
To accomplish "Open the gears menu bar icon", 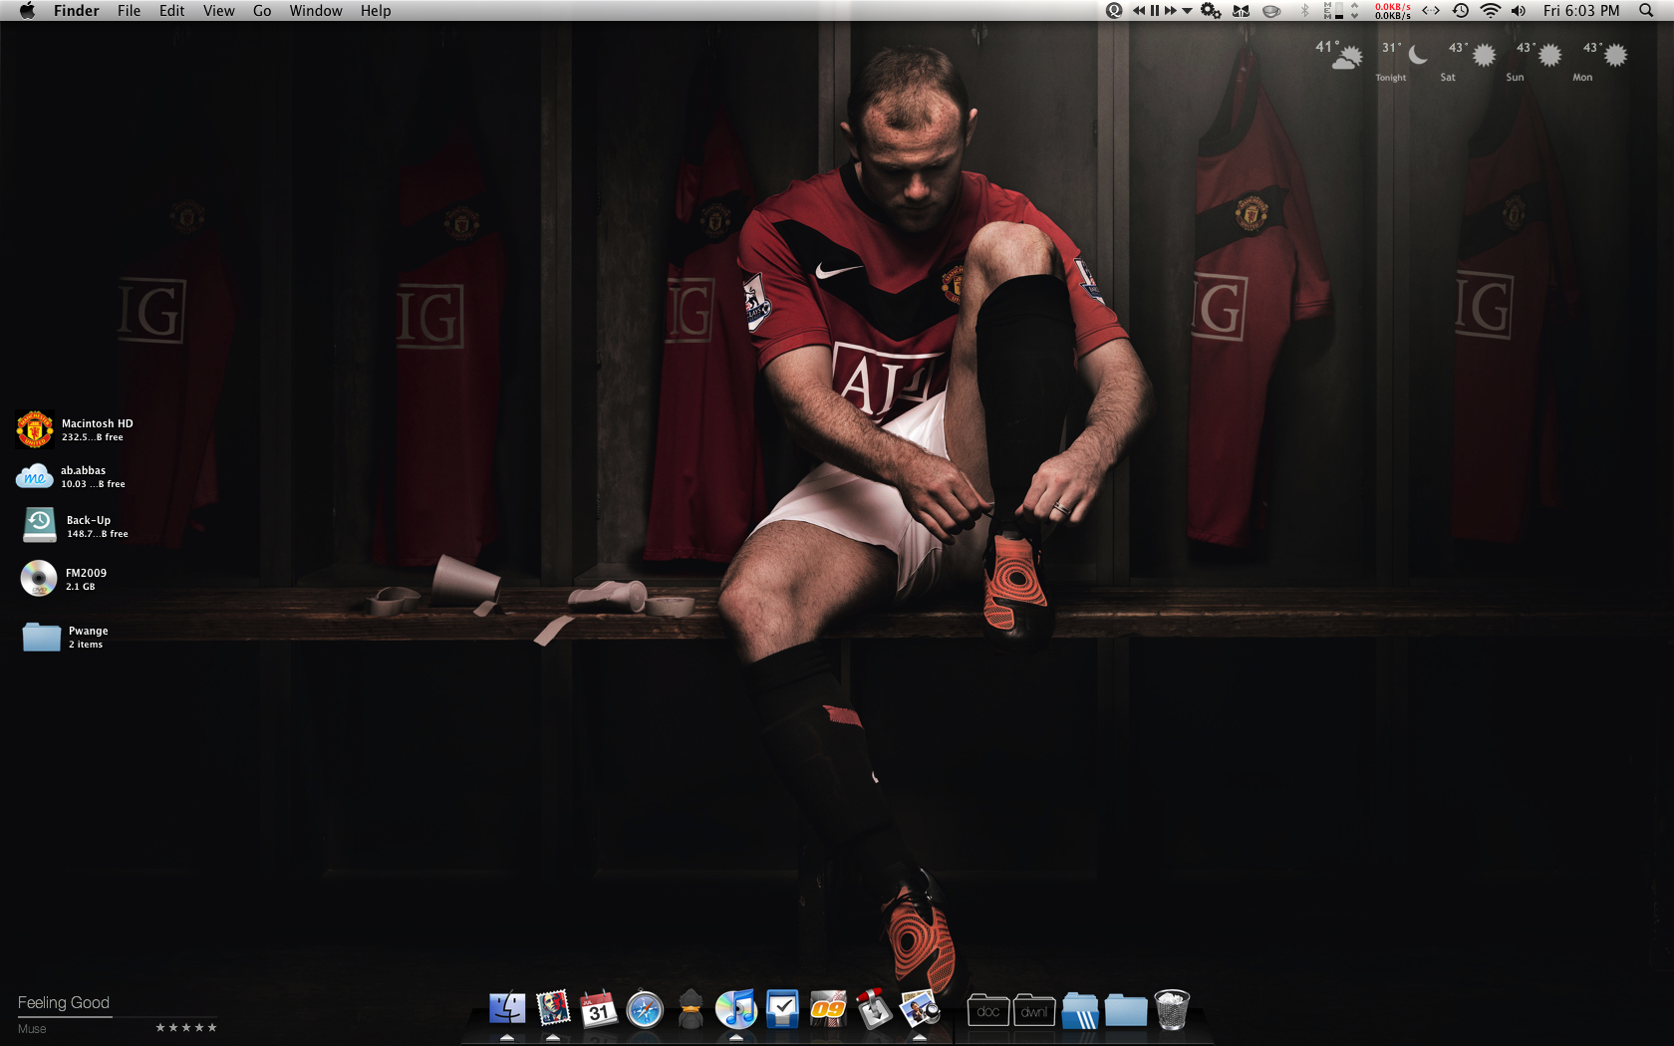I will coord(1211,11).
